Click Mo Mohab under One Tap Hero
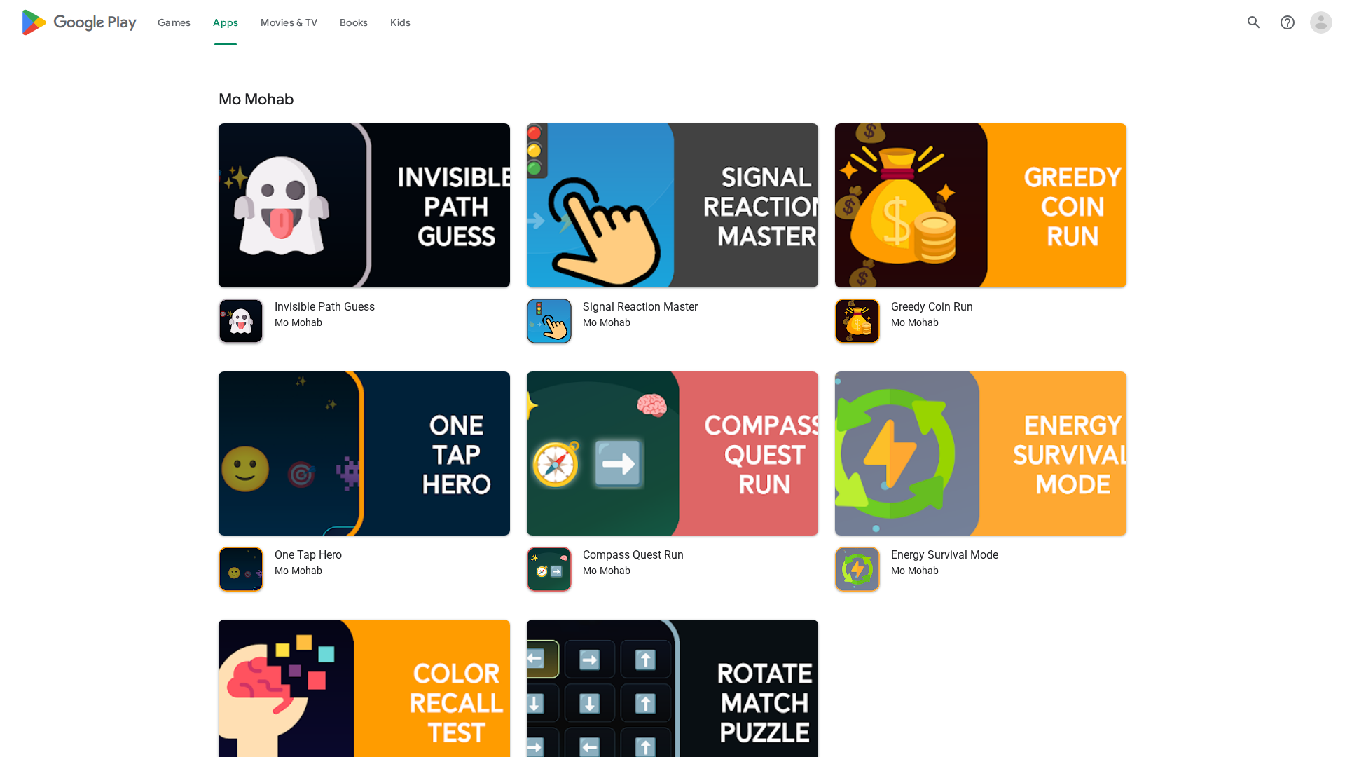This screenshot has width=1345, height=757. 298,571
